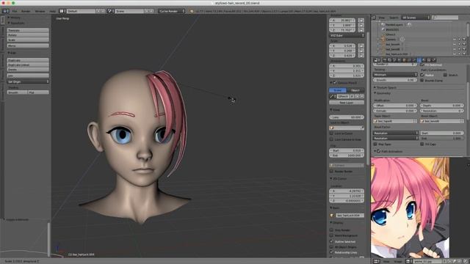Click the outliner search field

446,18
